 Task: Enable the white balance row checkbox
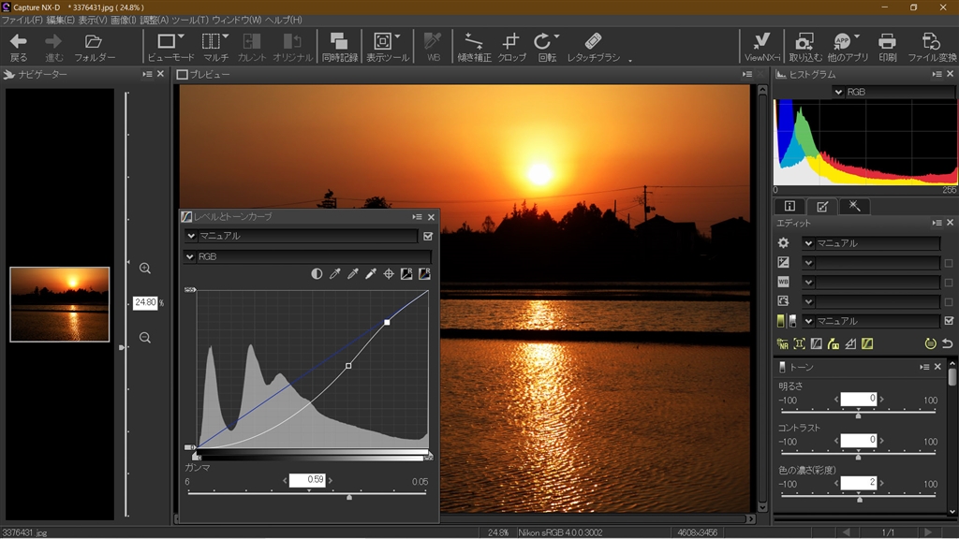coord(949,283)
